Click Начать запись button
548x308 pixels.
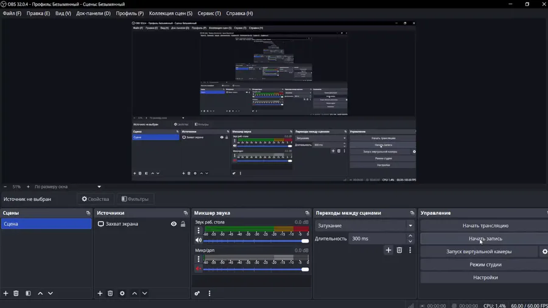[485, 239]
